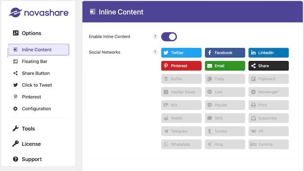
Task: Enable the Subscribe network
Action: point(269,118)
